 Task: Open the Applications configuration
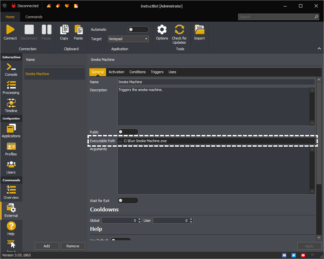pos(11,131)
